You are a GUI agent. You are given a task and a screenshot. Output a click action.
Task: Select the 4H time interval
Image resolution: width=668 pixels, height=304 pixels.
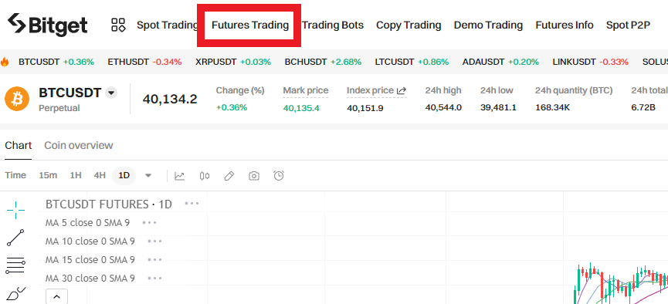click(100, 175)
